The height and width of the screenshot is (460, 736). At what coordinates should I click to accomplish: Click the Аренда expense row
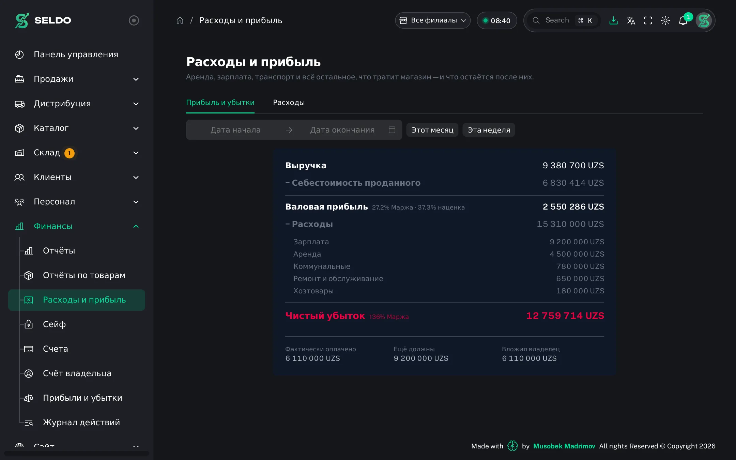click(x=445, y=254)
